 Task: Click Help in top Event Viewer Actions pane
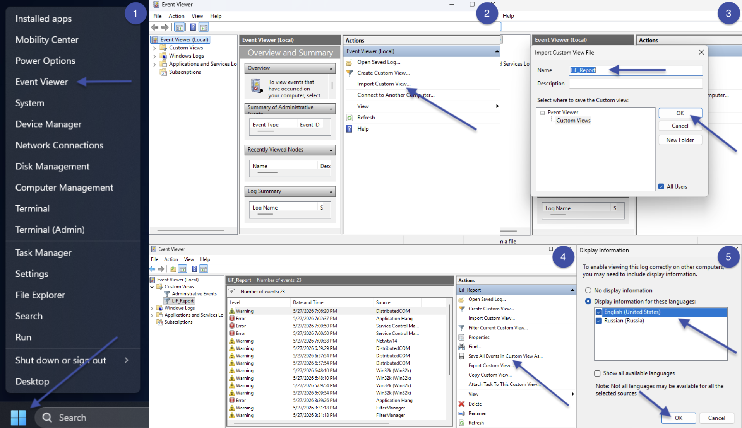tap(363, 129)
